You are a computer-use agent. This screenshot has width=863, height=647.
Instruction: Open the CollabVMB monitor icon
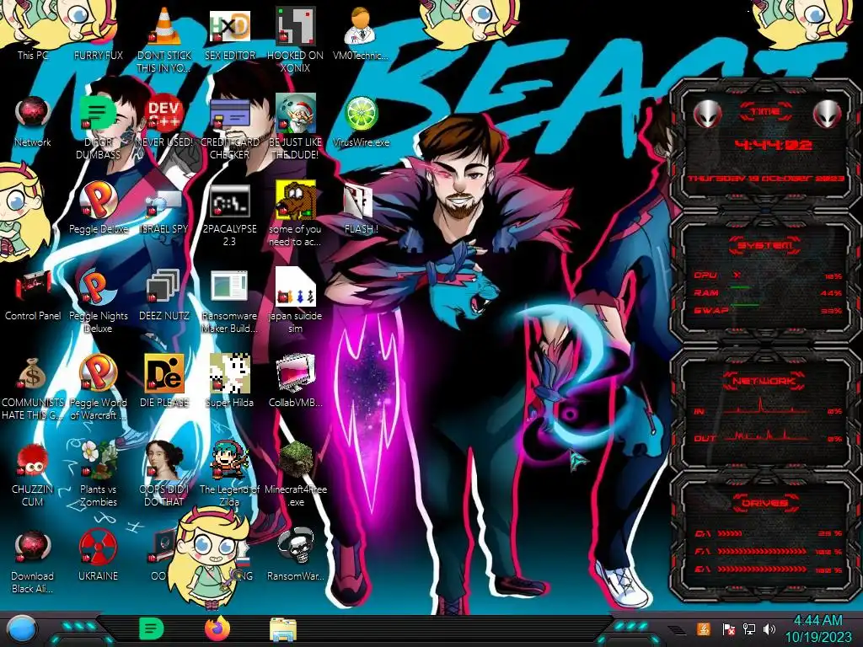pos(296,381)
